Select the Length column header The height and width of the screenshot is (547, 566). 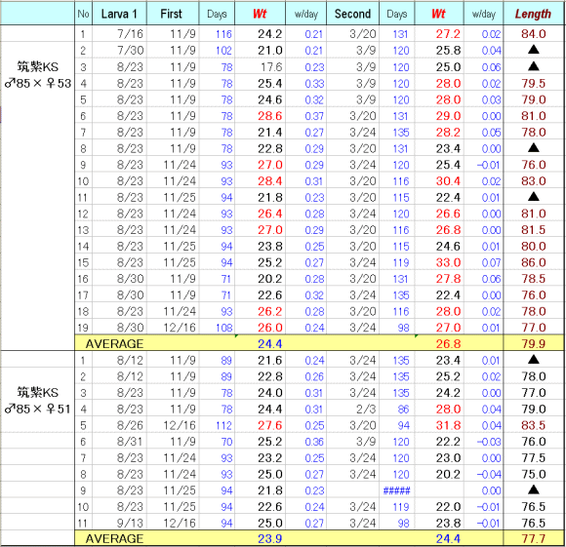click(533, 14)
